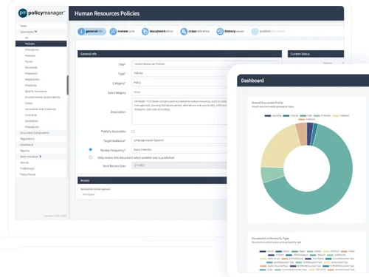Toggle the Publicly Accessible checkbox
Image resolution: width=369 pixels, height=277 pixels.
tap(133, 131)
